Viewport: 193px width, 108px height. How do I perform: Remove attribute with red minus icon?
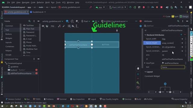pos(185,35)
